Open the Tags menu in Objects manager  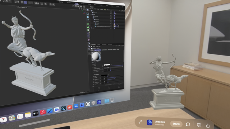[105, 10]
